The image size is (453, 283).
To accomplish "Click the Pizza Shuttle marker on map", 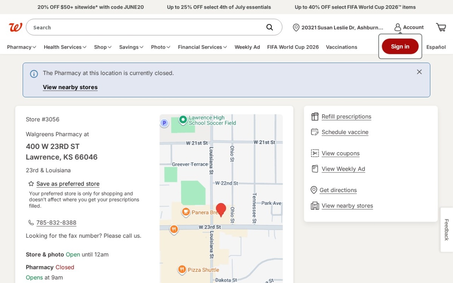I will pyautogui.click(x=182, y=269).
